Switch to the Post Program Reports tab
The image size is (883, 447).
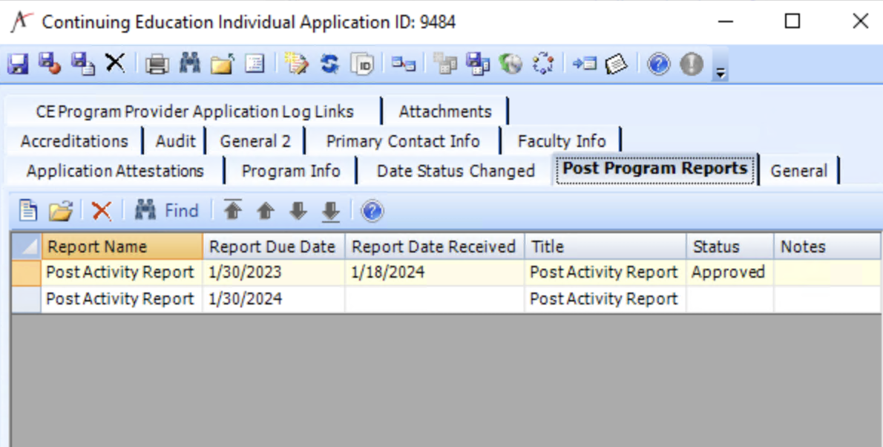[x=654, y=169]
